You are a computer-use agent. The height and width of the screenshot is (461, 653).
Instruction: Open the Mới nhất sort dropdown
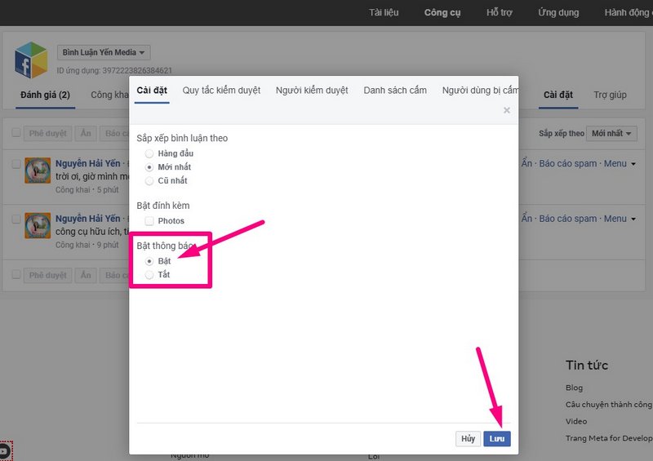tap(611, 133)
